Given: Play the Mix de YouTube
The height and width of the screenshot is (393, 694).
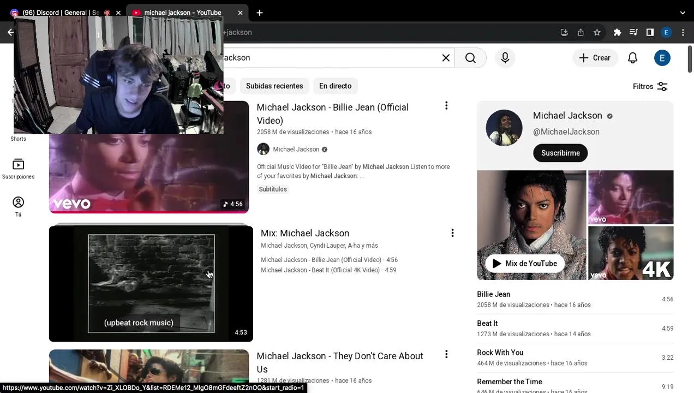Looking at the screenshot, I should pyautogui.click(x=525, y=264).
